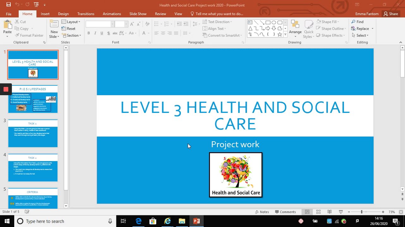Open Reading View from status bar
The width and height of the screenshot is (405, 227).
point(329,212)
